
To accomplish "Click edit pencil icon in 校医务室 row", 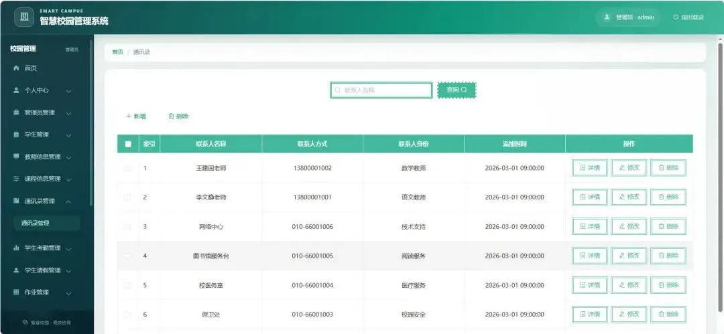I will pyautogui.click(x=622, y=285).
